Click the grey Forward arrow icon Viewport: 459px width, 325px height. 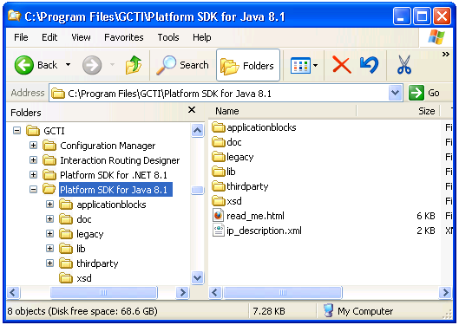click(92, 65)
